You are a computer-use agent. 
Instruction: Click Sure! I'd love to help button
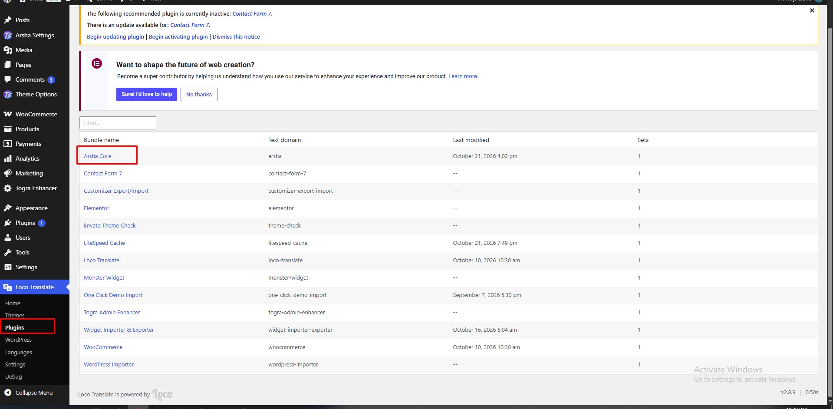[x=147, y=94]
